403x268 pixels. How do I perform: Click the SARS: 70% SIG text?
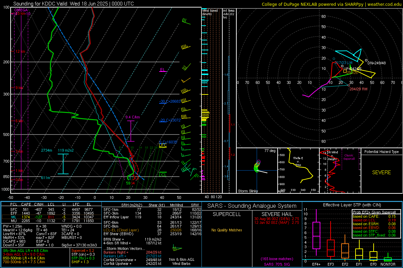(x=277, y=264)
